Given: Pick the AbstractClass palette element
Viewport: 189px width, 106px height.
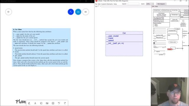Looking at the screenshot, I should tap(166, 10).
